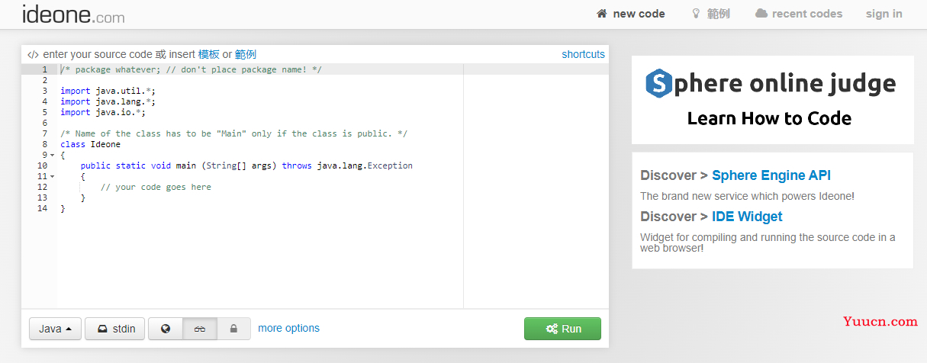Open recent codes menu item

tap(799, 14)
